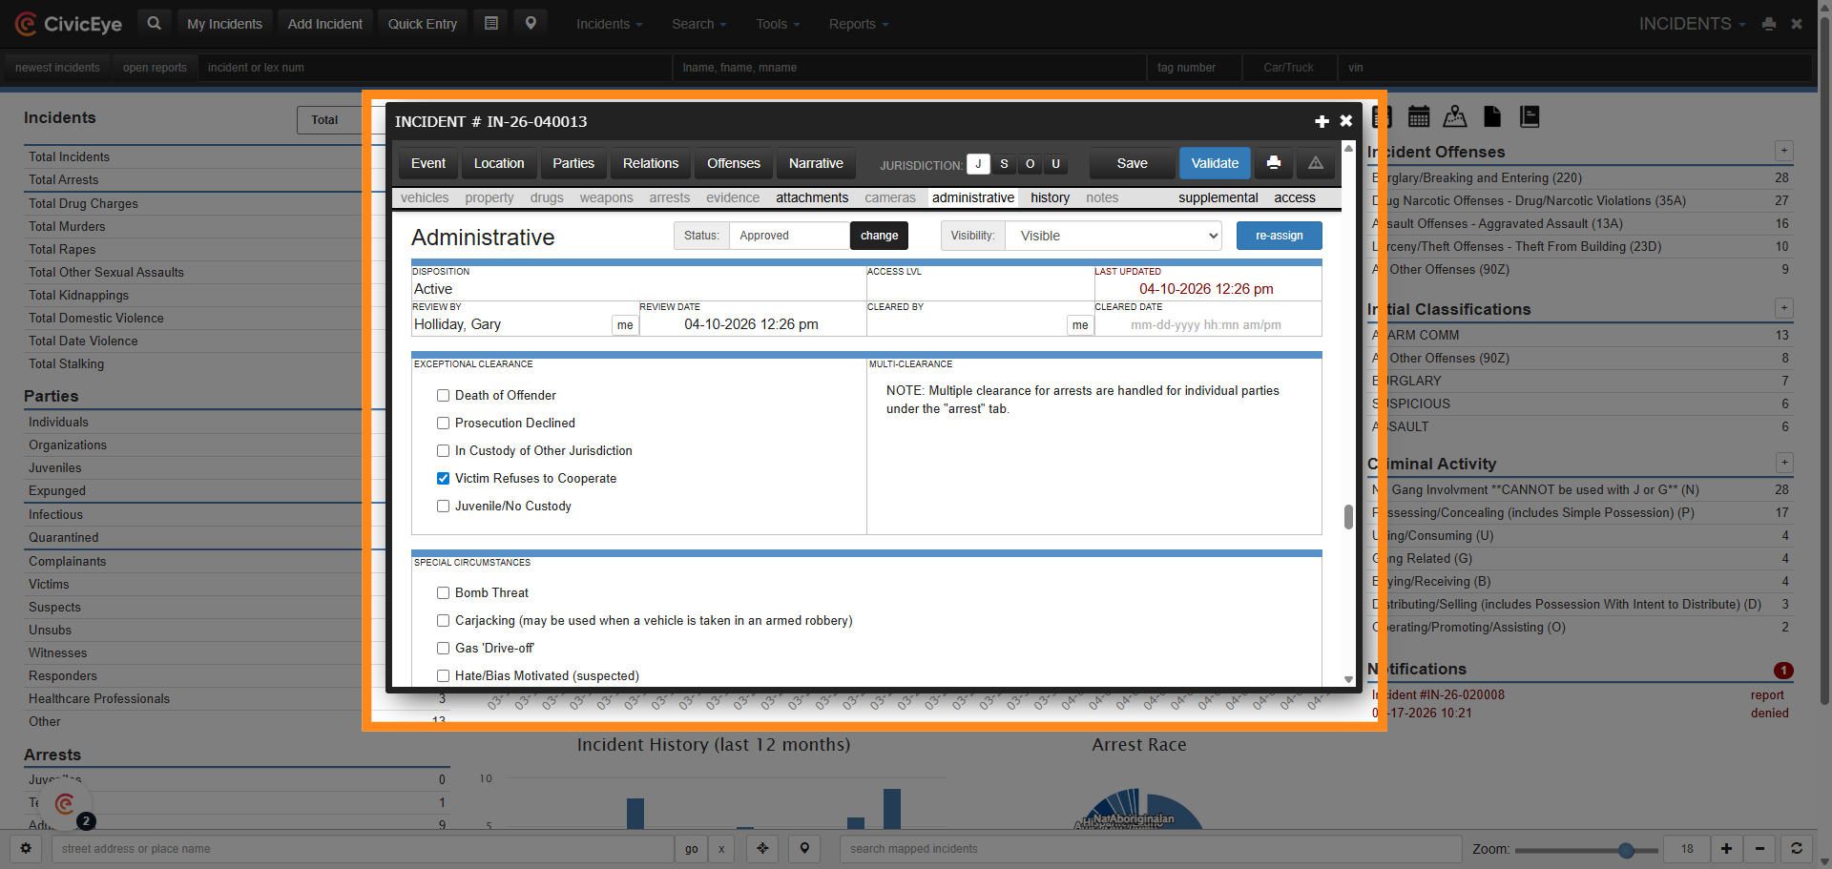This screenshot has width=1832, height=869.
Task: Check Carjacking special circumstance
Action: coord(443,620)
